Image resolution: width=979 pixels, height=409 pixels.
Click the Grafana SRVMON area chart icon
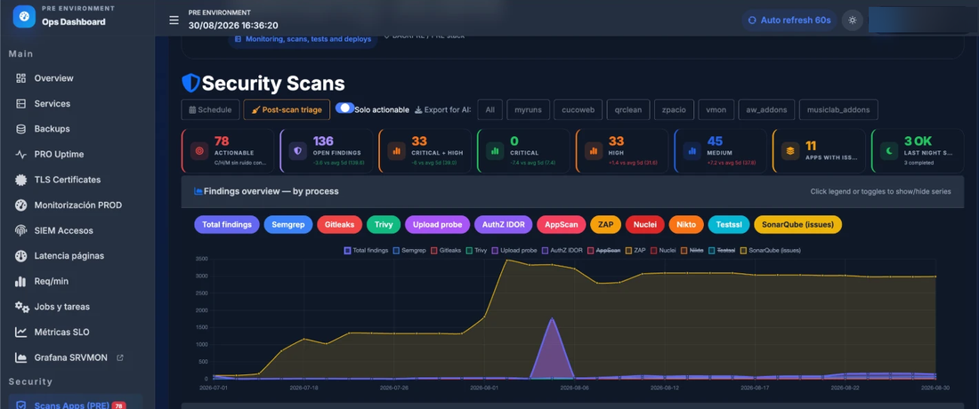21,357
